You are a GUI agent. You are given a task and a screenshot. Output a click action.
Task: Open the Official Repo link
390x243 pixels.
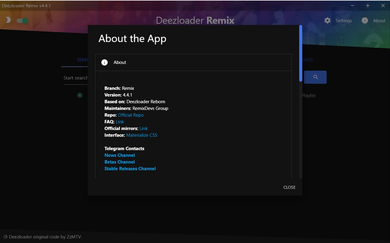coord(131,115)
